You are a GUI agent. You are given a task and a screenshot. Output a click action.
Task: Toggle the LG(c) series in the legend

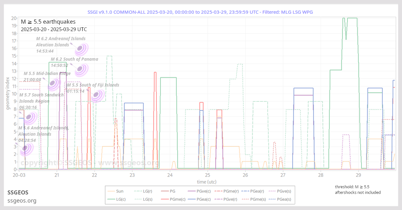tap(117, 199)
